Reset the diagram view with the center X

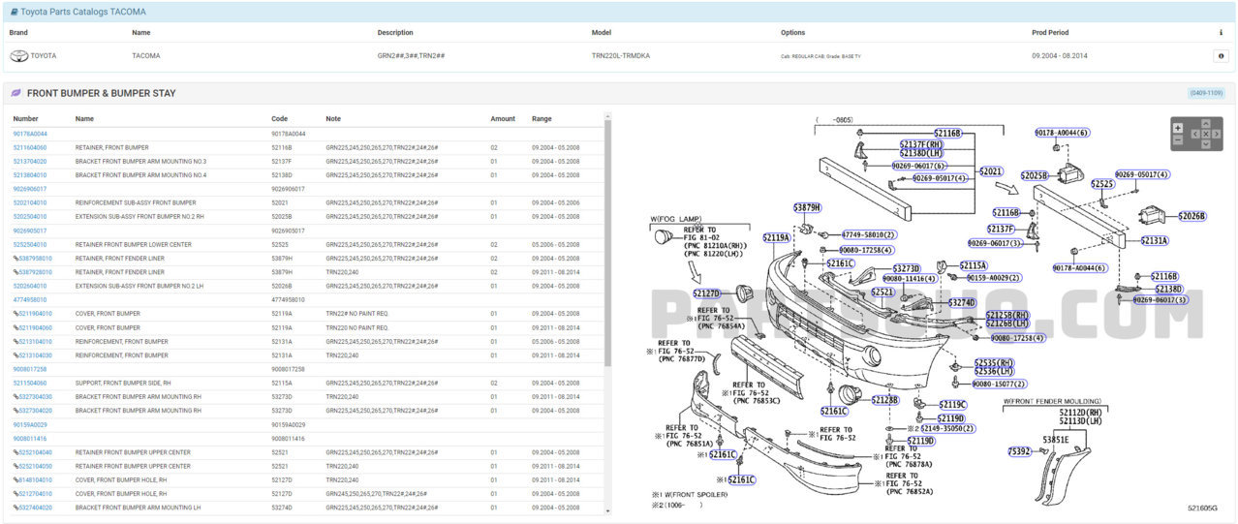(x=1206, y=134)
